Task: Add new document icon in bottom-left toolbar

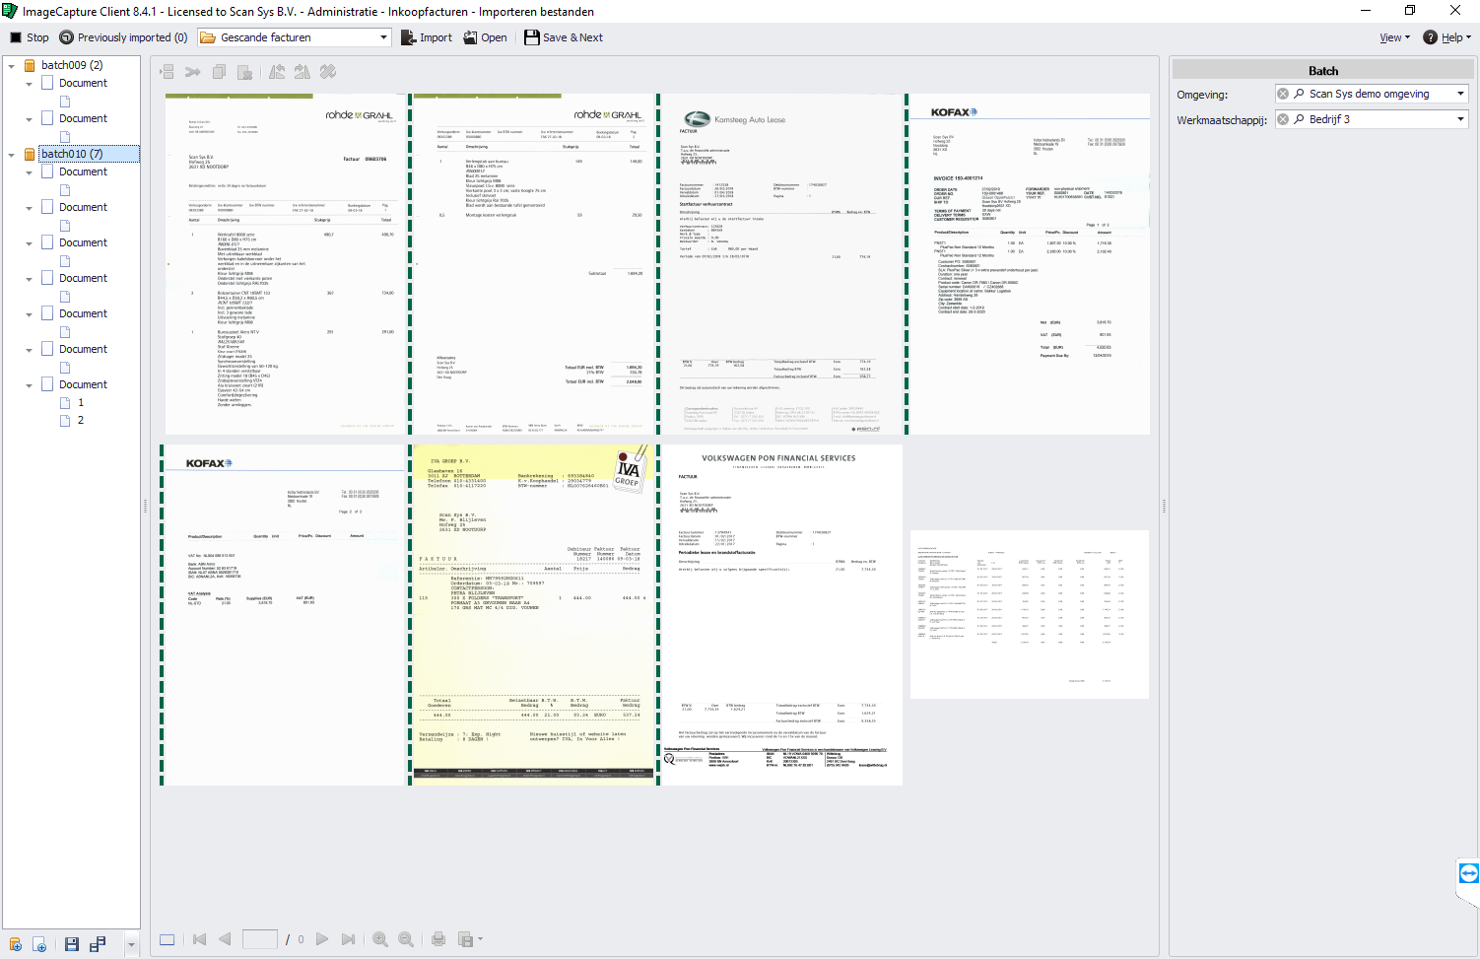Action: (39, 944)
